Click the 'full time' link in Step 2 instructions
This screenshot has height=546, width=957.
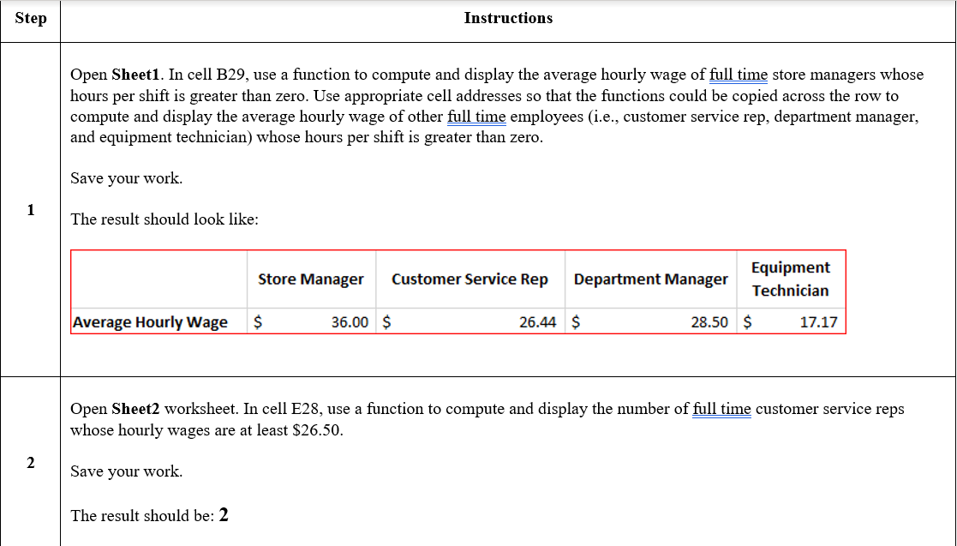(x=722, y=409)
